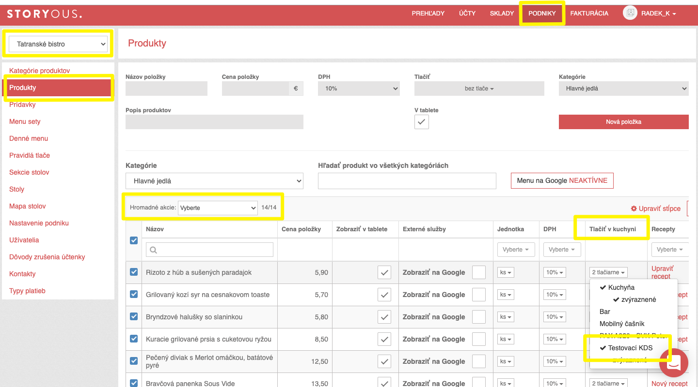Open the PODNIKY top menu
Viewport: 698px width, 387px height.
pyautogui.click(x=542, y=14)
